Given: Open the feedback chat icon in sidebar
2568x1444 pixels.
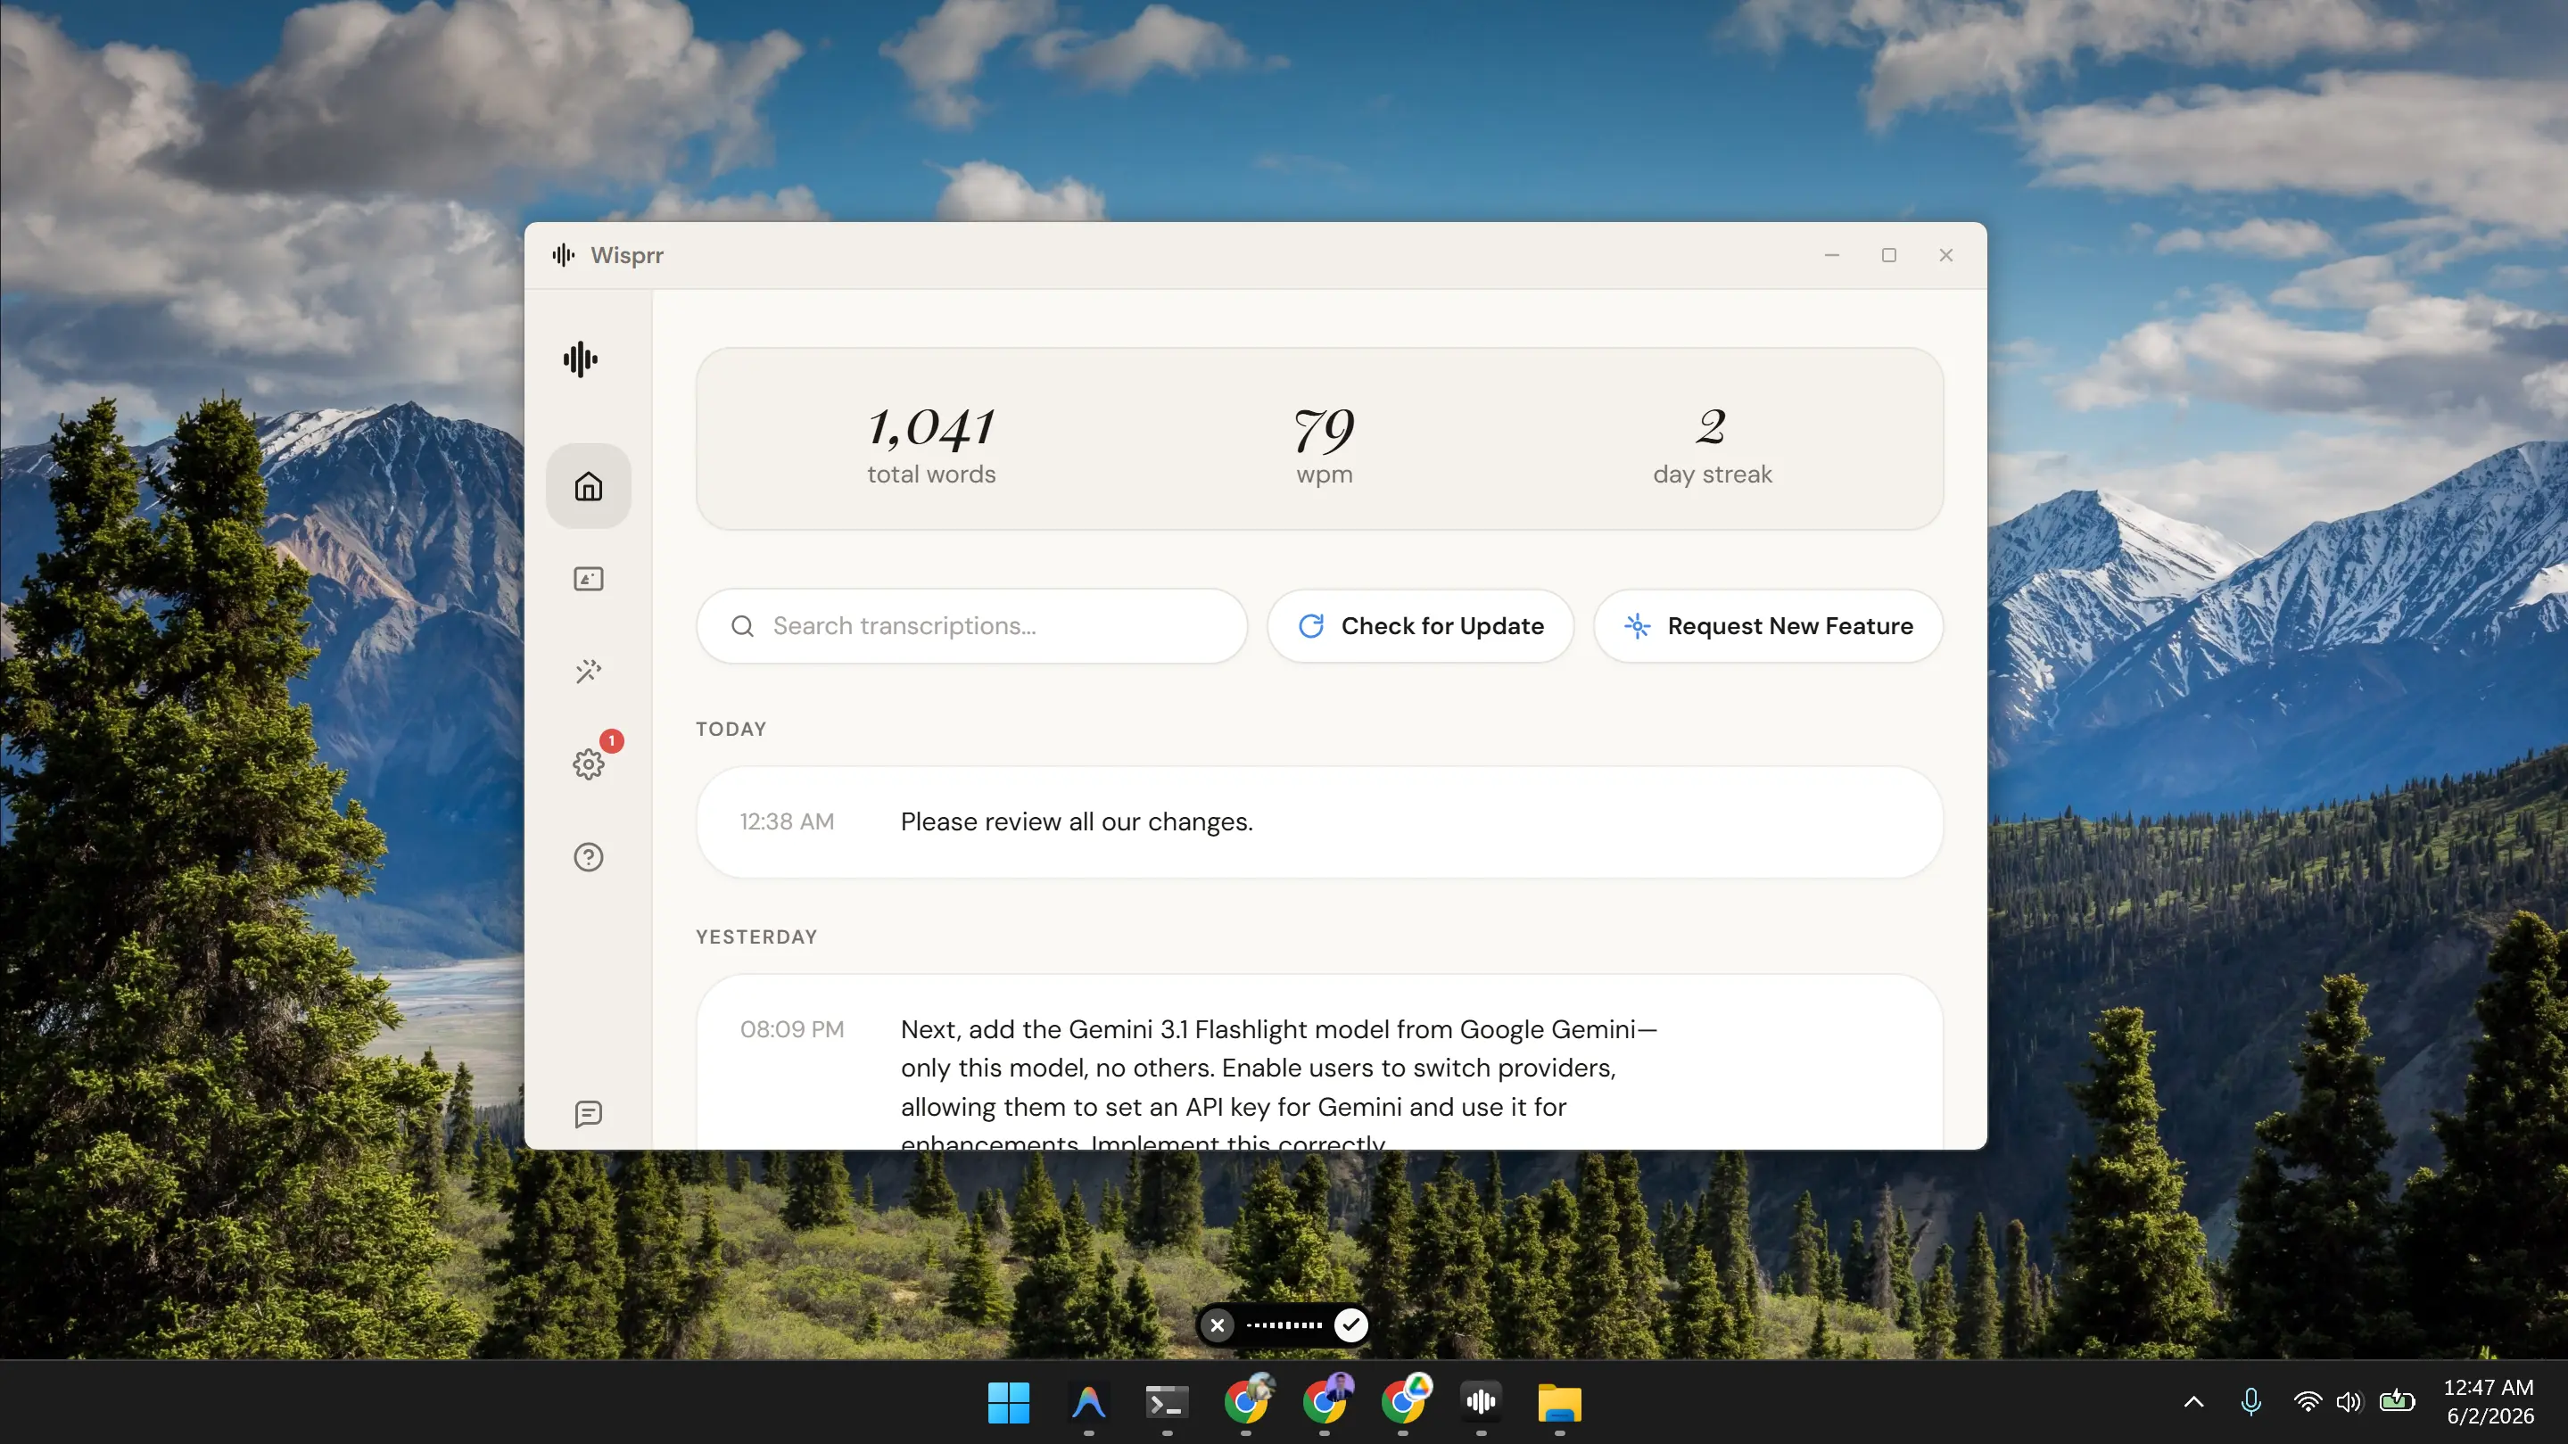Looking at the screenshot, I should click(588, 1113).
